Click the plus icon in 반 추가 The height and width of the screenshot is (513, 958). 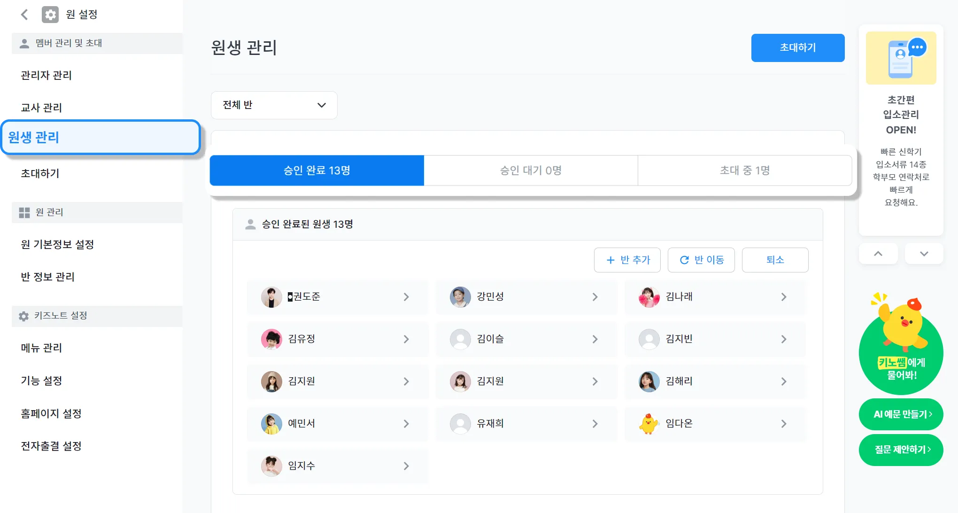pyautogui.click(x=610, y=260)
